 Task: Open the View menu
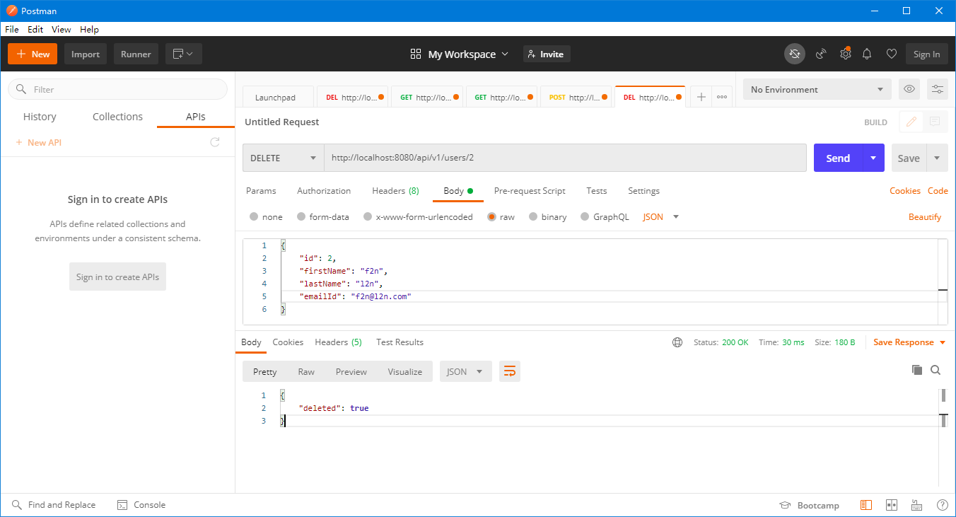click(62, 30)
